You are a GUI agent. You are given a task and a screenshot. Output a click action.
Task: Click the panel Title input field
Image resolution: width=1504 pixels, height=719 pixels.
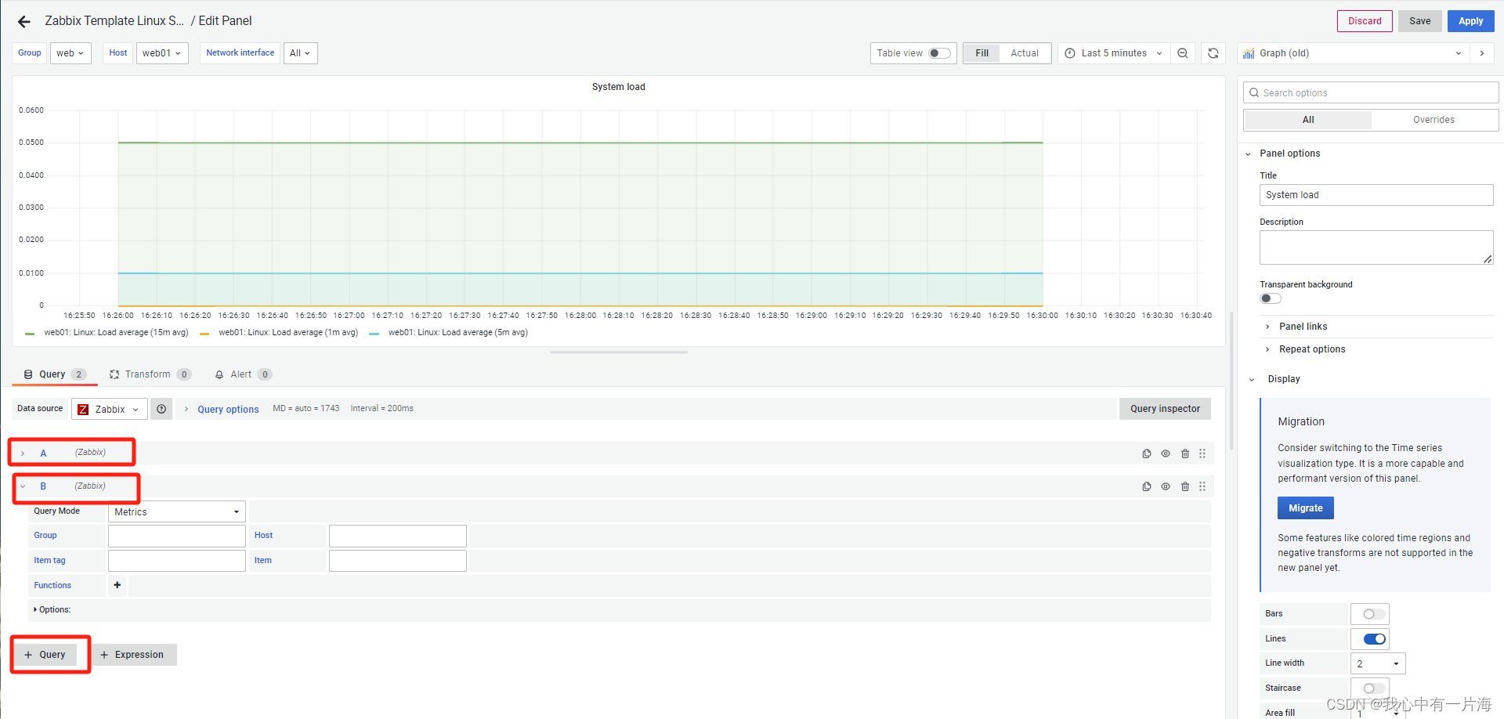tap(1376, 195)
